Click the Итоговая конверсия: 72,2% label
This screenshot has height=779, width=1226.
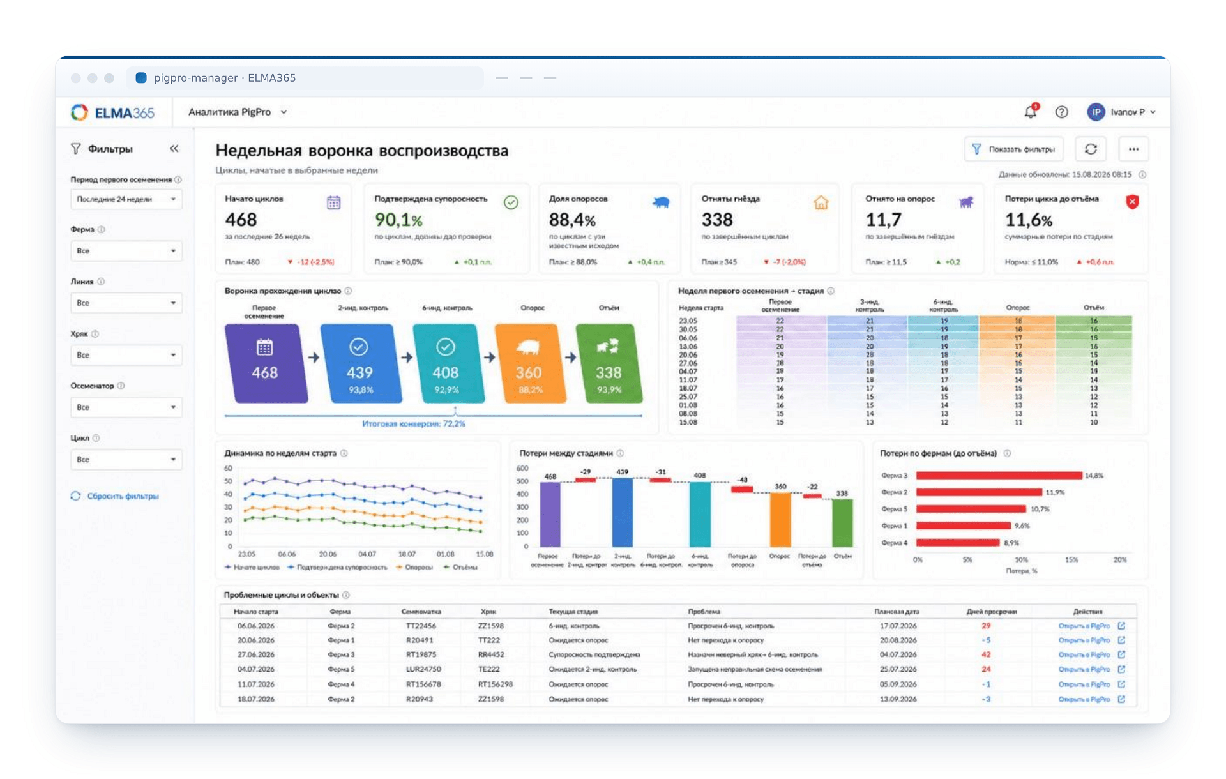pos(413,424)
